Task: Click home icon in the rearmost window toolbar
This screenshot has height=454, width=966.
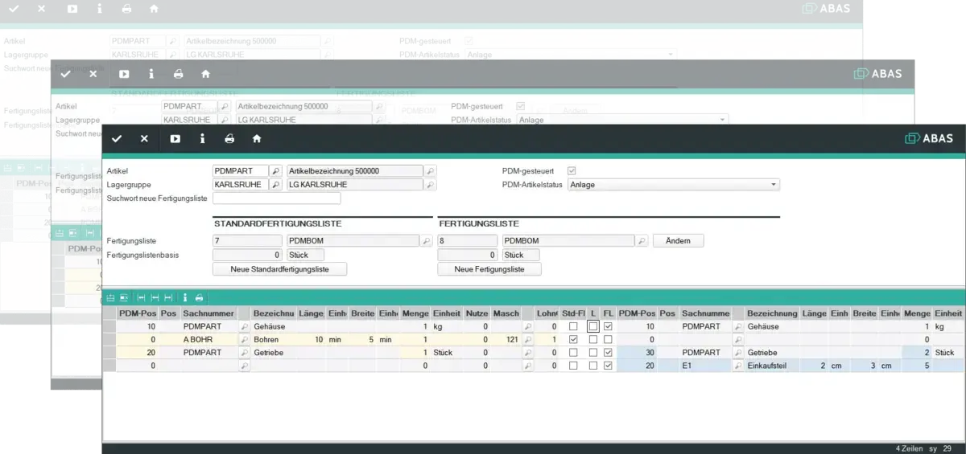Action: click(x=154, y=9)
